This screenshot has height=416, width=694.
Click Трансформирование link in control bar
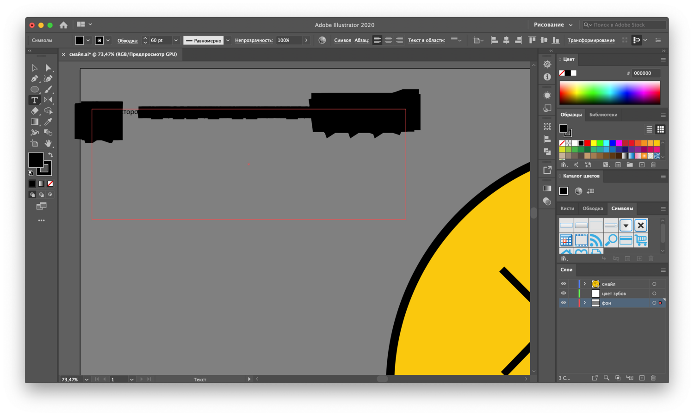click(x=591, y=40)
